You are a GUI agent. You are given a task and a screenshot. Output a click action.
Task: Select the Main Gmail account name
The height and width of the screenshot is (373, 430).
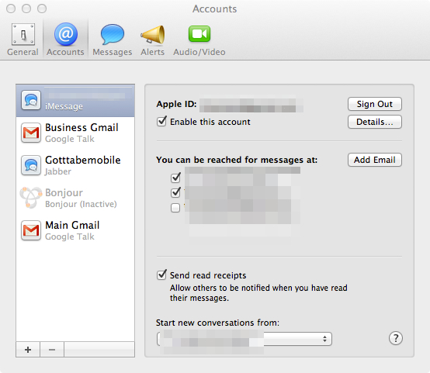[72, 226]
